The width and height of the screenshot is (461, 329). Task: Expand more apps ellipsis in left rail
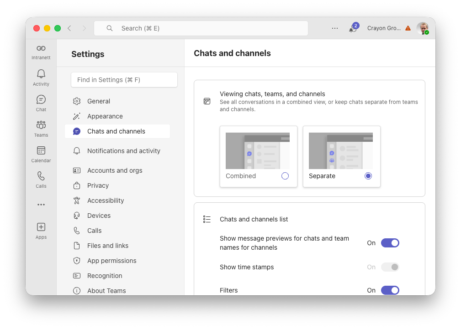click(41, 205)
